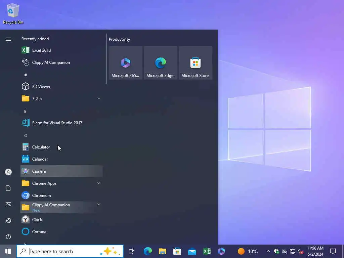Click the Recently added heading
This screenshot has width=344, height=258.
point(35,39)
